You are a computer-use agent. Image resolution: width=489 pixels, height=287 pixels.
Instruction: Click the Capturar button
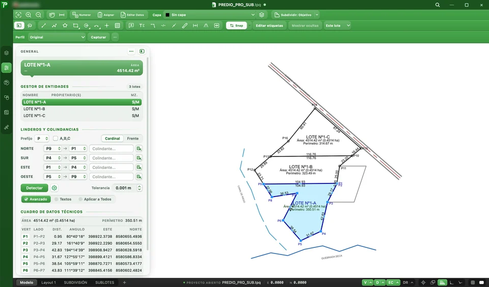pyautogui.click(x=98, y=37)
